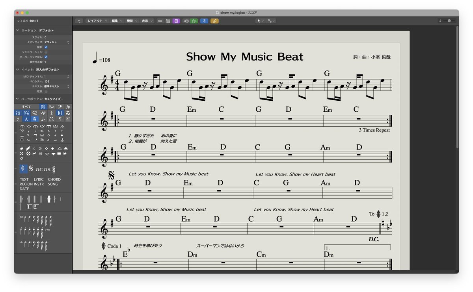Select TEXT in Part Box
The height and width of the screenshot is (292, 473).
(x=24, y=179)
